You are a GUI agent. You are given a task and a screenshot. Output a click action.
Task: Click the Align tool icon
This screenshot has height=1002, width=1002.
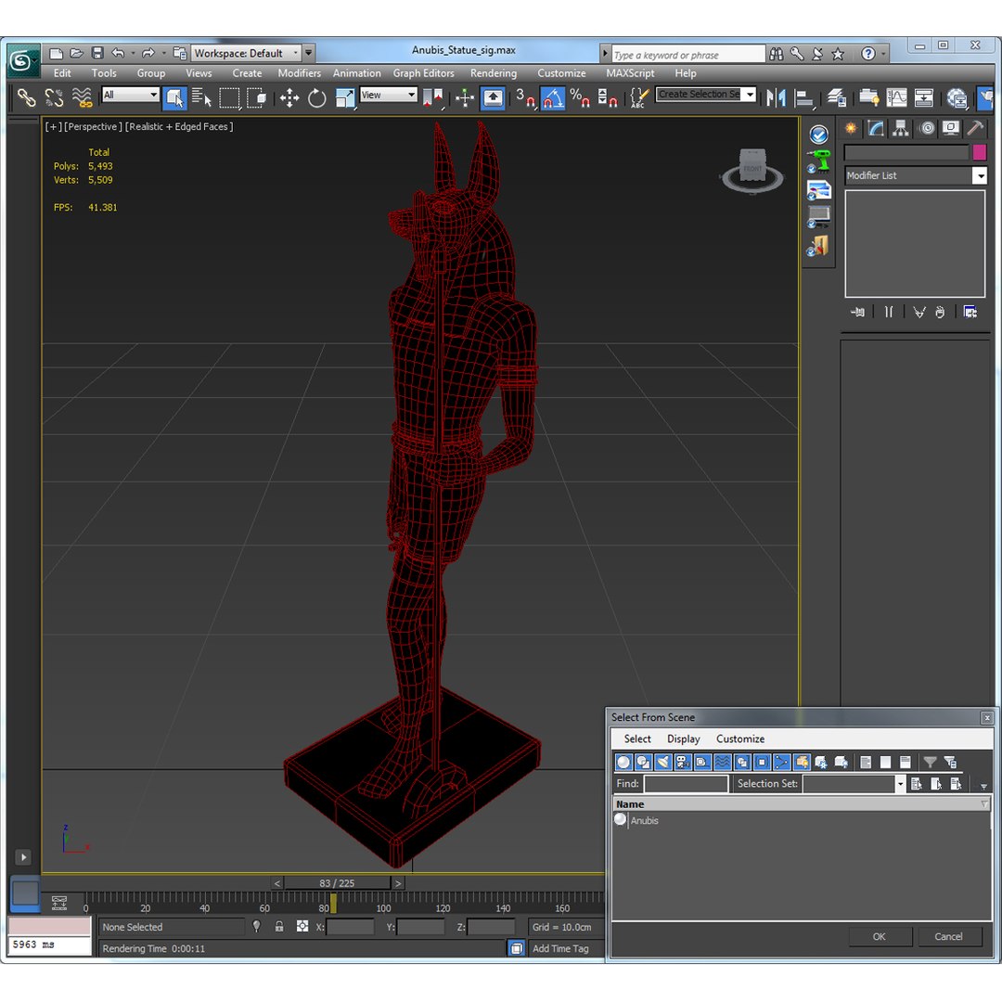(x=804, y=97)
